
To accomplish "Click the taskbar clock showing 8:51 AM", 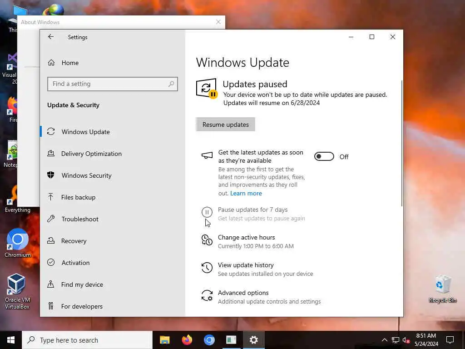I will [426, 340].
